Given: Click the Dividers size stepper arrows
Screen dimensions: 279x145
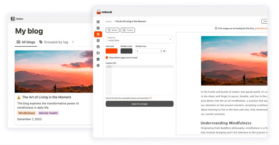Looking at the screenshot, I should click(x=161, y=51).
